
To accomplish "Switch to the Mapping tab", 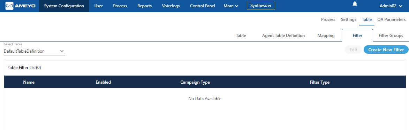I will (326, 36).
